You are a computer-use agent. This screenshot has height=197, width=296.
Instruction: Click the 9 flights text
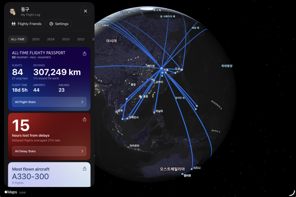click(x=18, y=183)
